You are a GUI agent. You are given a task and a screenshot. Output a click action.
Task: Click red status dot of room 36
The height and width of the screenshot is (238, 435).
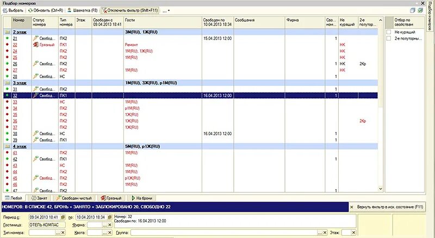click(x=7, y=121)
